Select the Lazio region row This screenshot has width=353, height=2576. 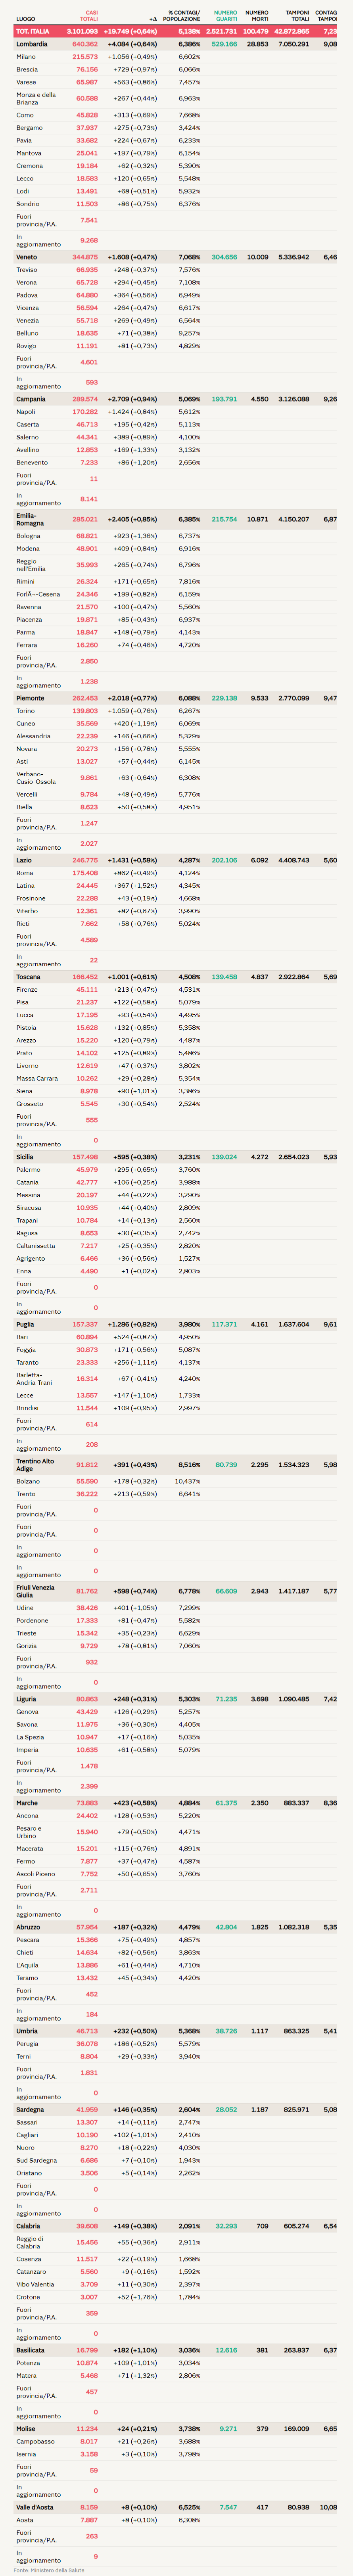[x=24, y=860]
